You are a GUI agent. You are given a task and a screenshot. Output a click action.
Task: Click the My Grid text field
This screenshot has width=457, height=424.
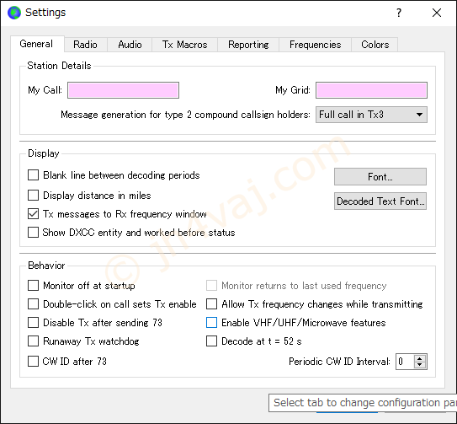tap(371, 90)
